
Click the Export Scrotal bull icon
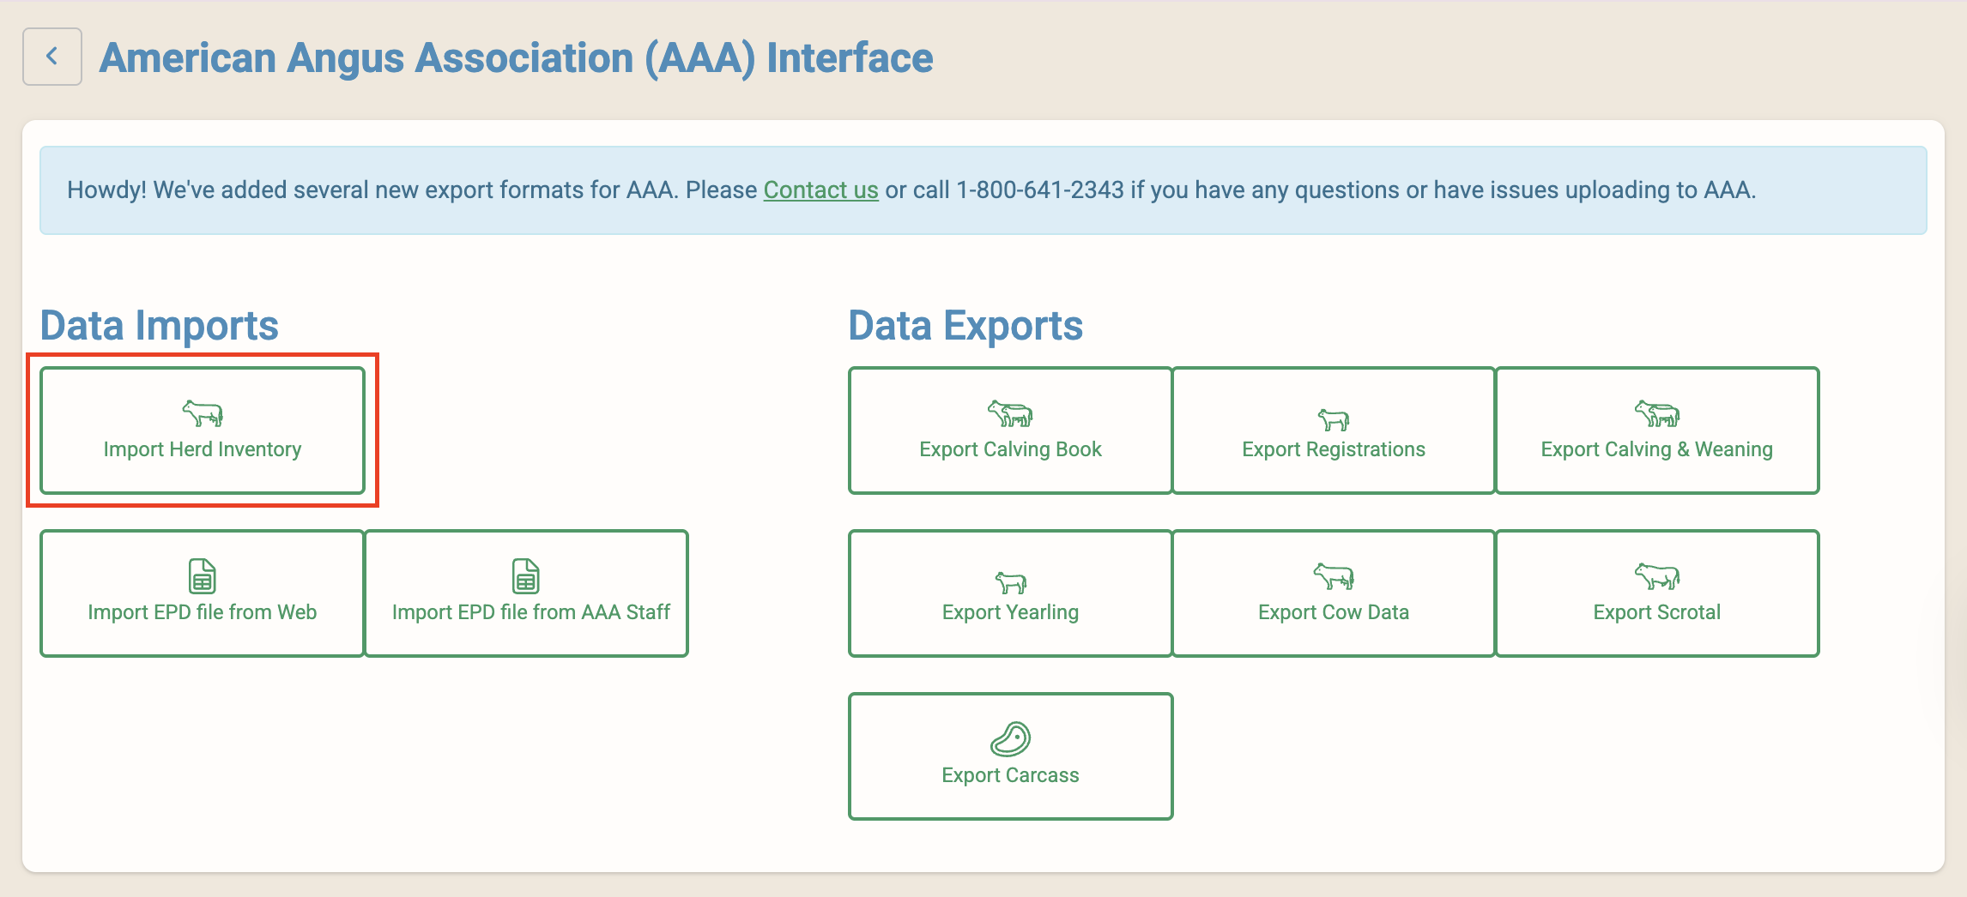[1657, 576]
